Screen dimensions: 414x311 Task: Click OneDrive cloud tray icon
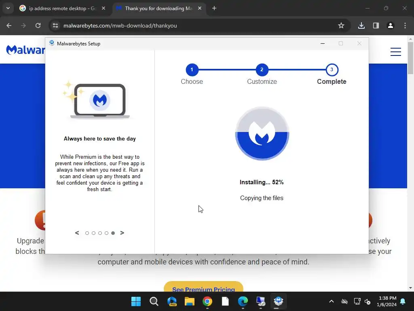[x=344, y=301]
